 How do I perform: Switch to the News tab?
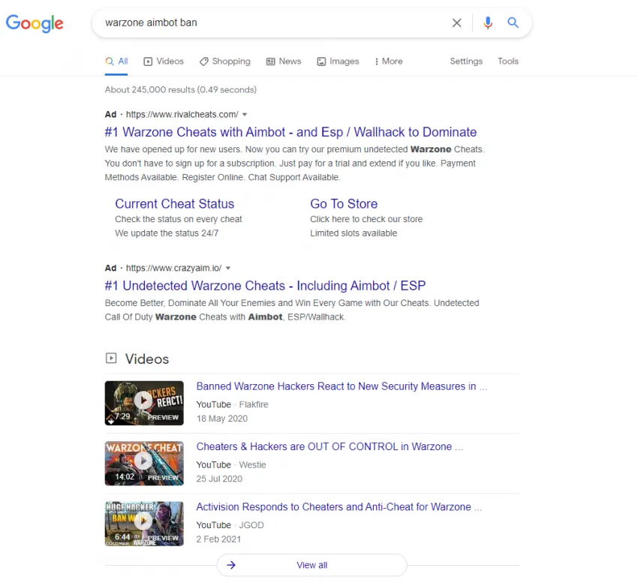(x=290, y=62)
